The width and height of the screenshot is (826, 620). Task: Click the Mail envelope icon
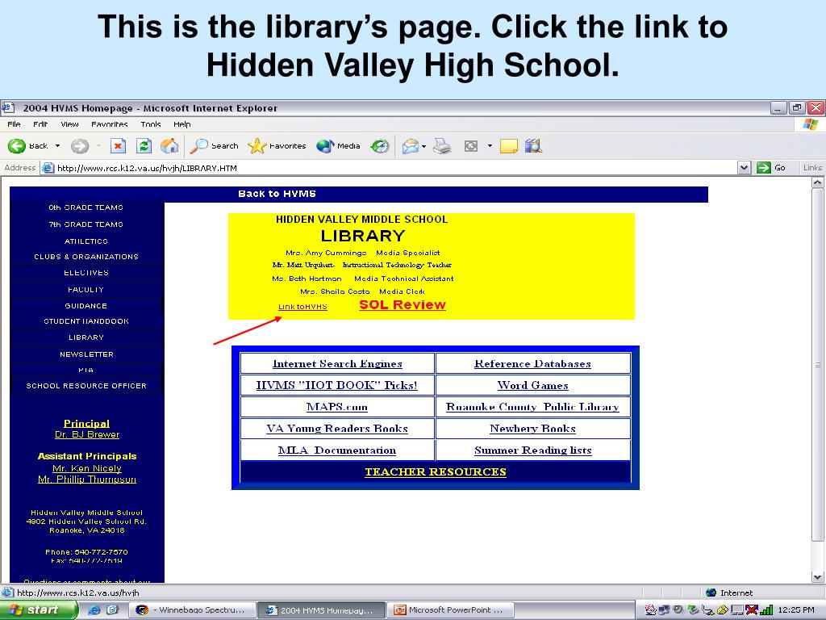pyautogui.click(x=411, y=146)
